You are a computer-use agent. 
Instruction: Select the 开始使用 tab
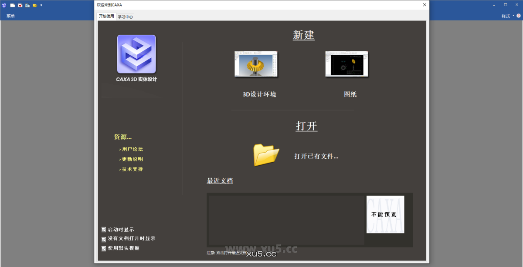pyautogui.click(x=106, y=16)
